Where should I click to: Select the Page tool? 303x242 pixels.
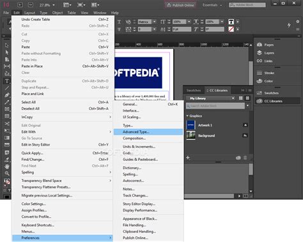(7, 59)
